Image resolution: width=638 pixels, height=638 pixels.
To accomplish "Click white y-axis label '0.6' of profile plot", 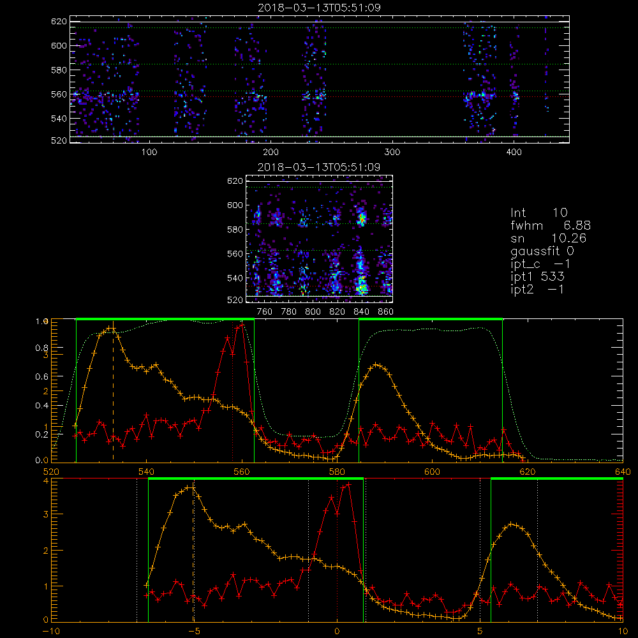I will point(42,377).
